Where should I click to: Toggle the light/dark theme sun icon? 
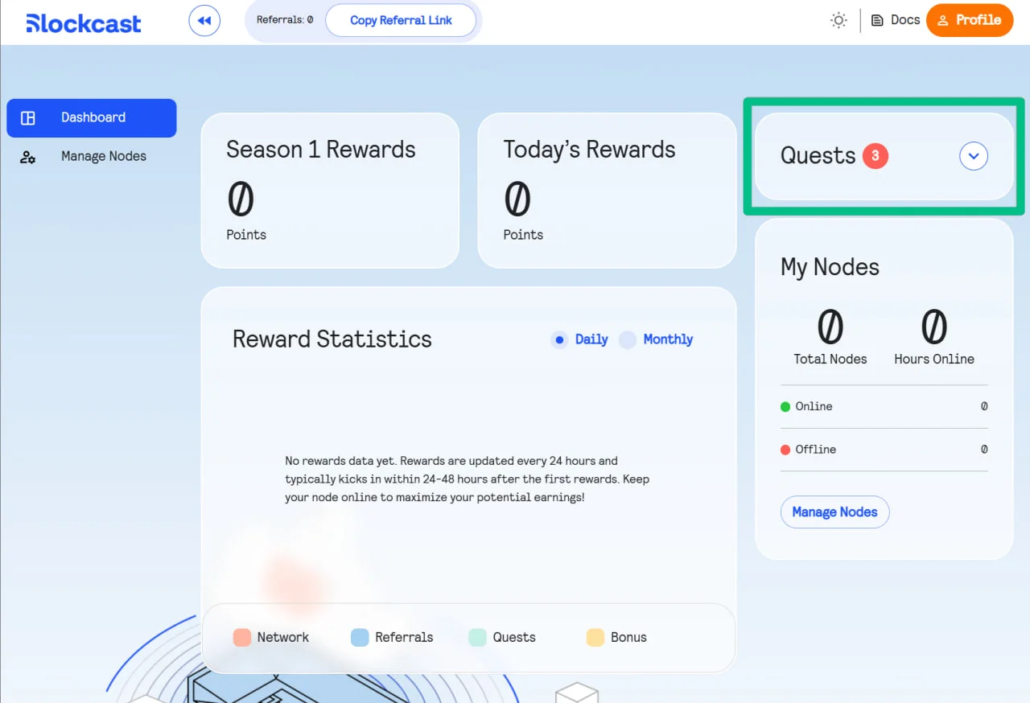[838, 21]
